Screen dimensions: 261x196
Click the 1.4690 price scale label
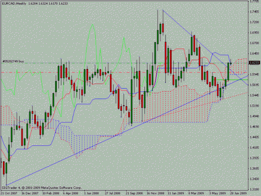(x=254, y=127)
